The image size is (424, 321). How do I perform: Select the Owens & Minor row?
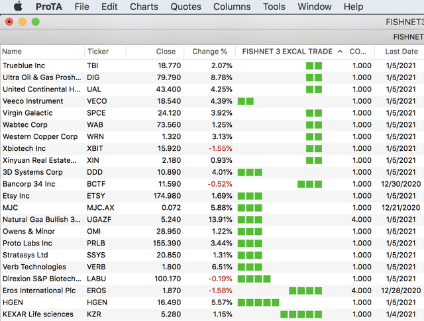[212, 232]
